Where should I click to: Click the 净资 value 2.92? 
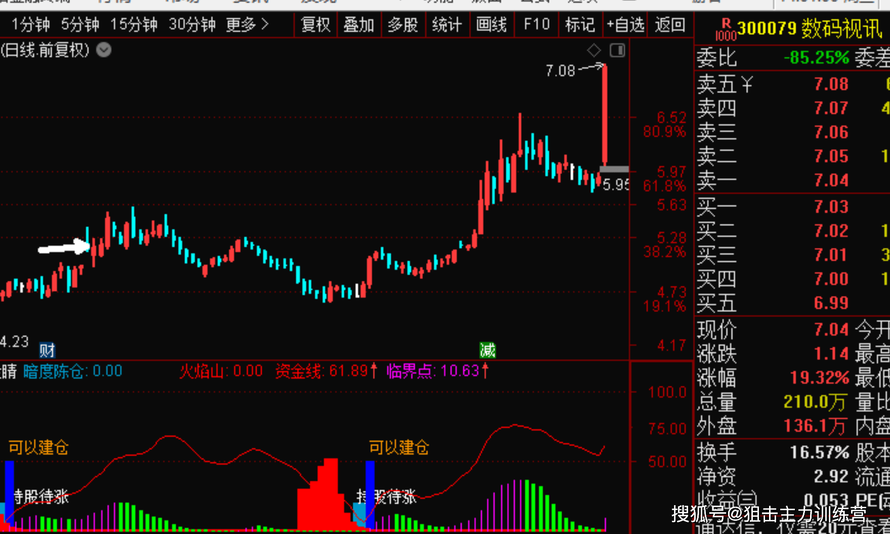831,476
